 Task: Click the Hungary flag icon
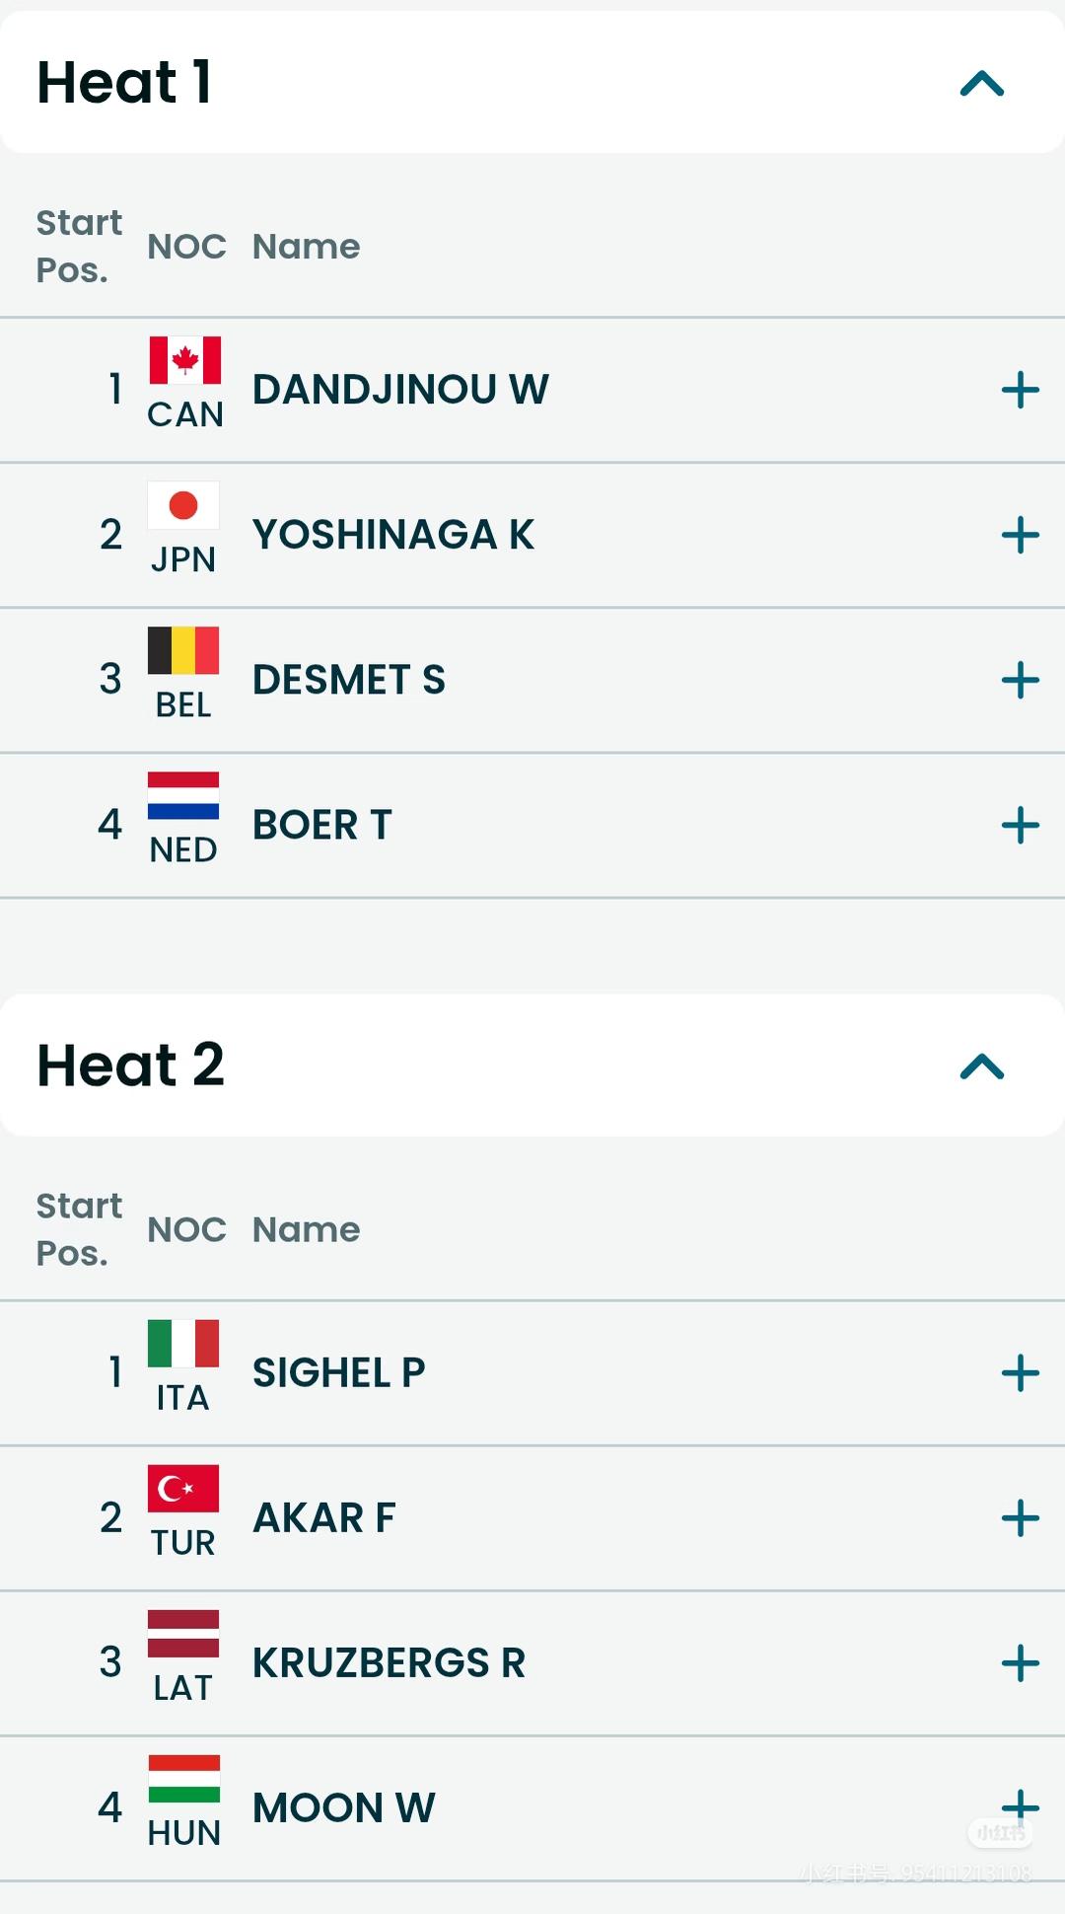point(183,1778)
